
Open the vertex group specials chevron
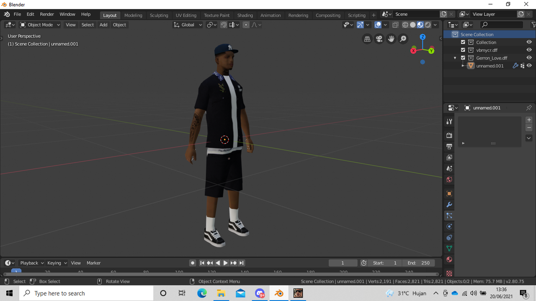pos(529,138)
